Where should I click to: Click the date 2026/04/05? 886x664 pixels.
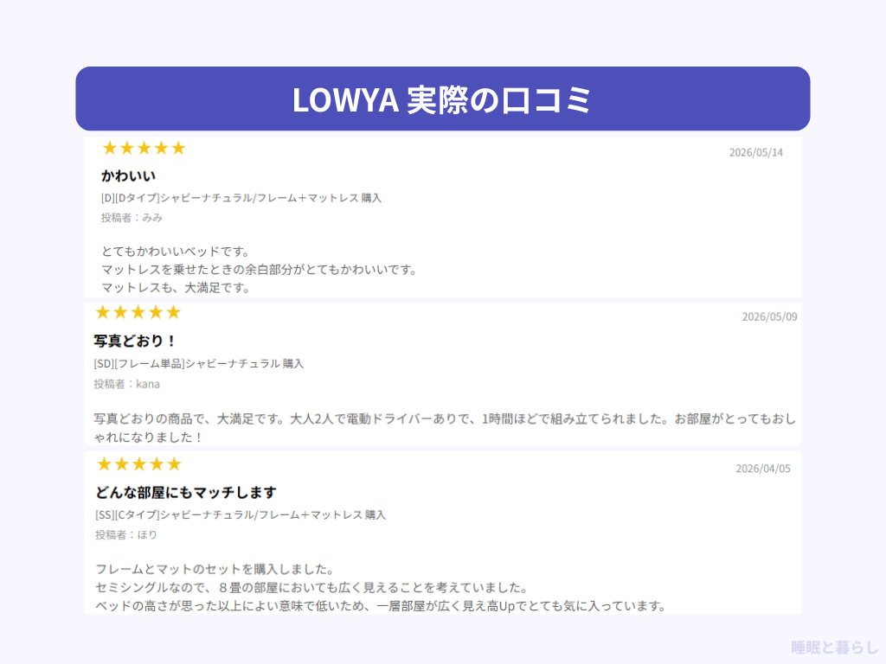pyautogui.click(x=763, y=469)
